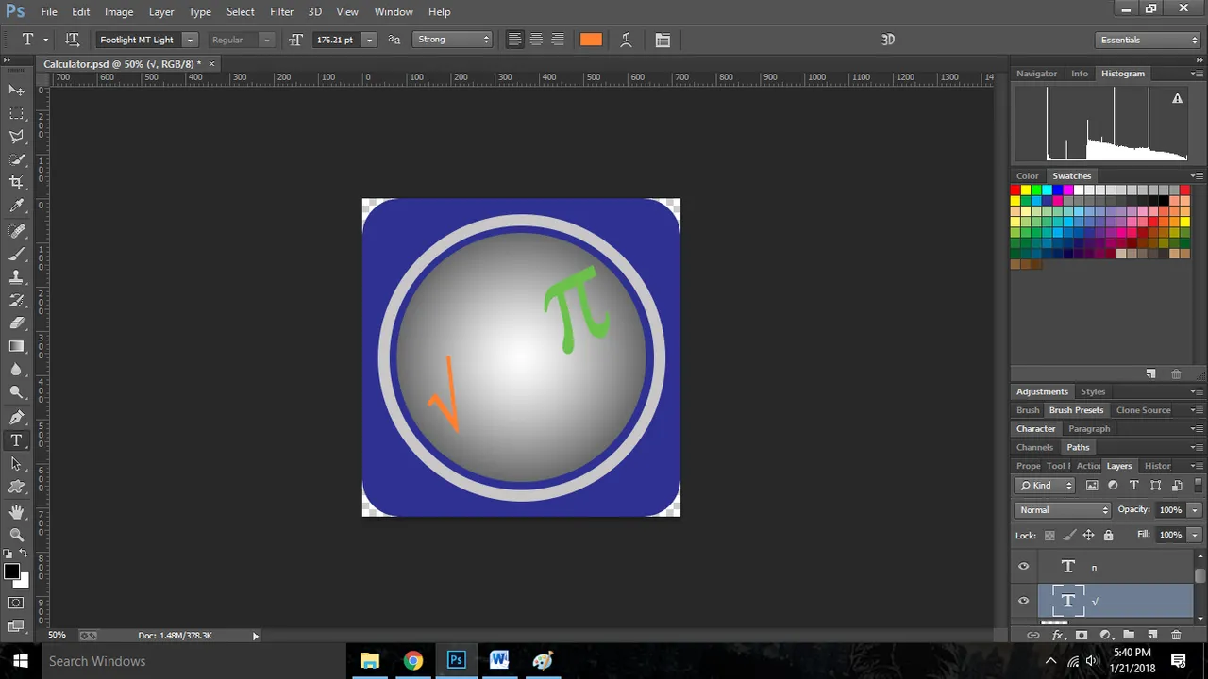
Task: Create a new layer
Action: point(1152,636)
